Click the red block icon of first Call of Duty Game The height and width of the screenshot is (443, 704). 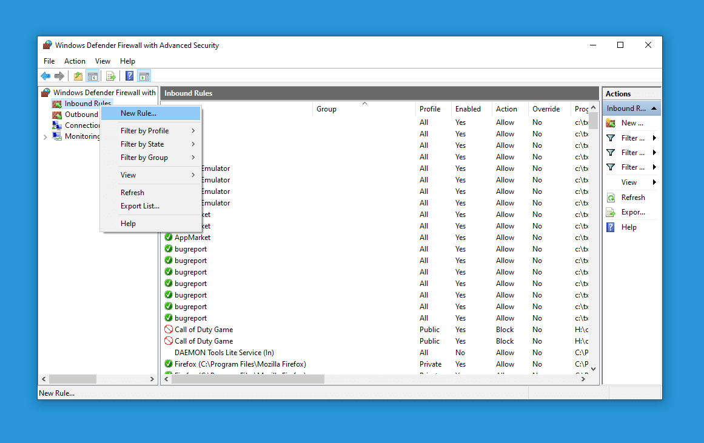(169, 330)
